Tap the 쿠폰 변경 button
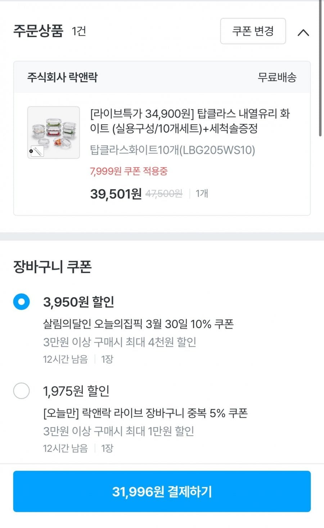Screen dimensions: 324x528 253,31
